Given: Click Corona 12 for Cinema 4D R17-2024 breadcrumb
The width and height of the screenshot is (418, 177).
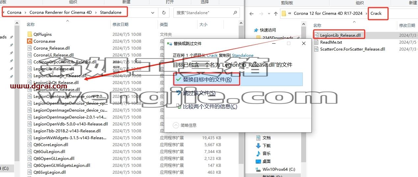Looking at the screenshot, I should pos(328,13).
